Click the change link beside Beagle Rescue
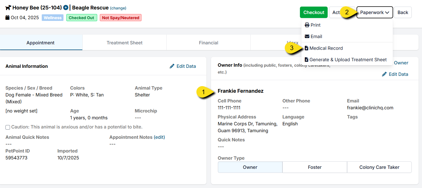 [x=118, y=8]
